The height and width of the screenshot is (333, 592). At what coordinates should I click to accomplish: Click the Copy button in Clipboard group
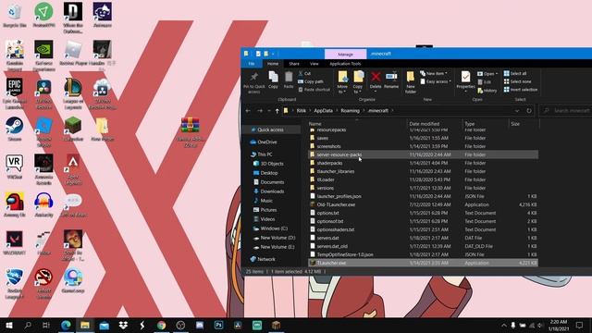click(274, 80)
